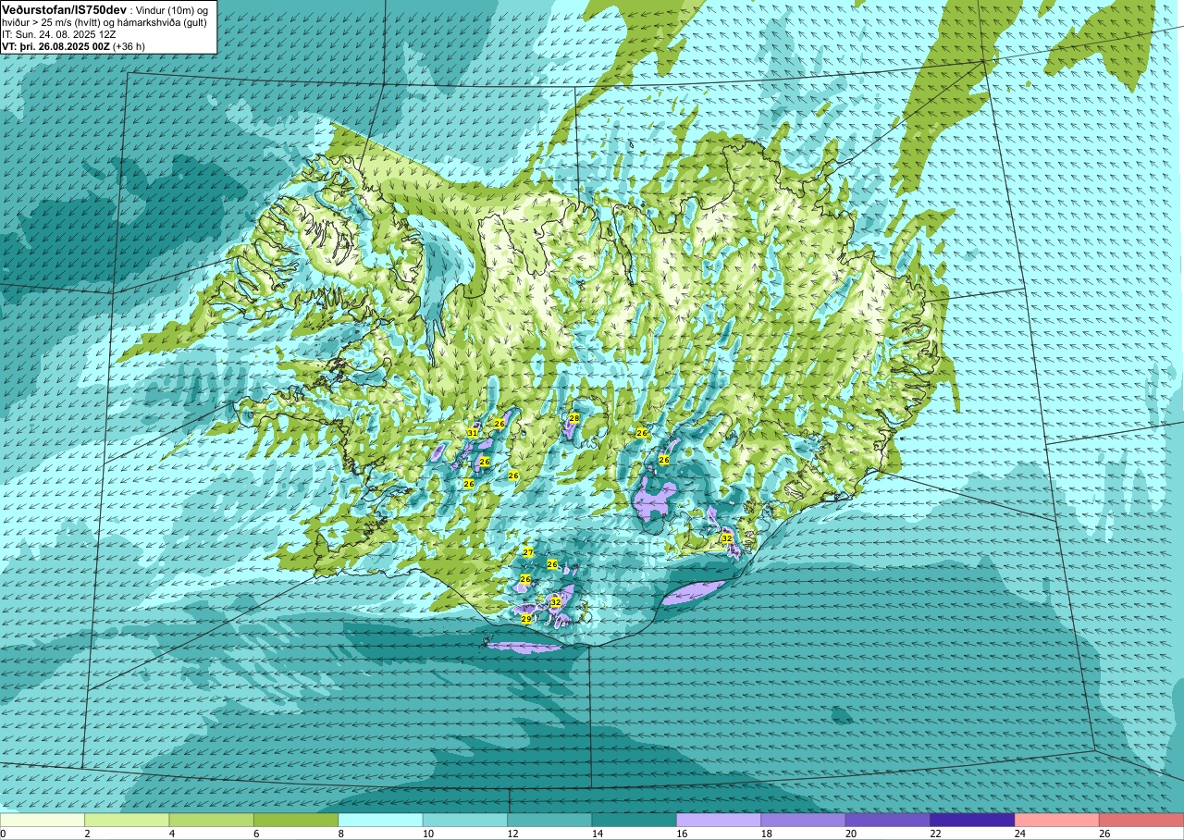Select the 8–10 m/s light cyan legend swatch
The height and width of the screenshot is (840, 1184).
click(380, 821)
